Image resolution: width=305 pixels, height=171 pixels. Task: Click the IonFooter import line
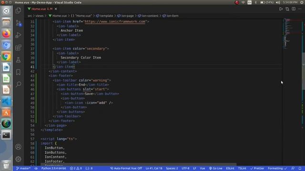[54, 161]
